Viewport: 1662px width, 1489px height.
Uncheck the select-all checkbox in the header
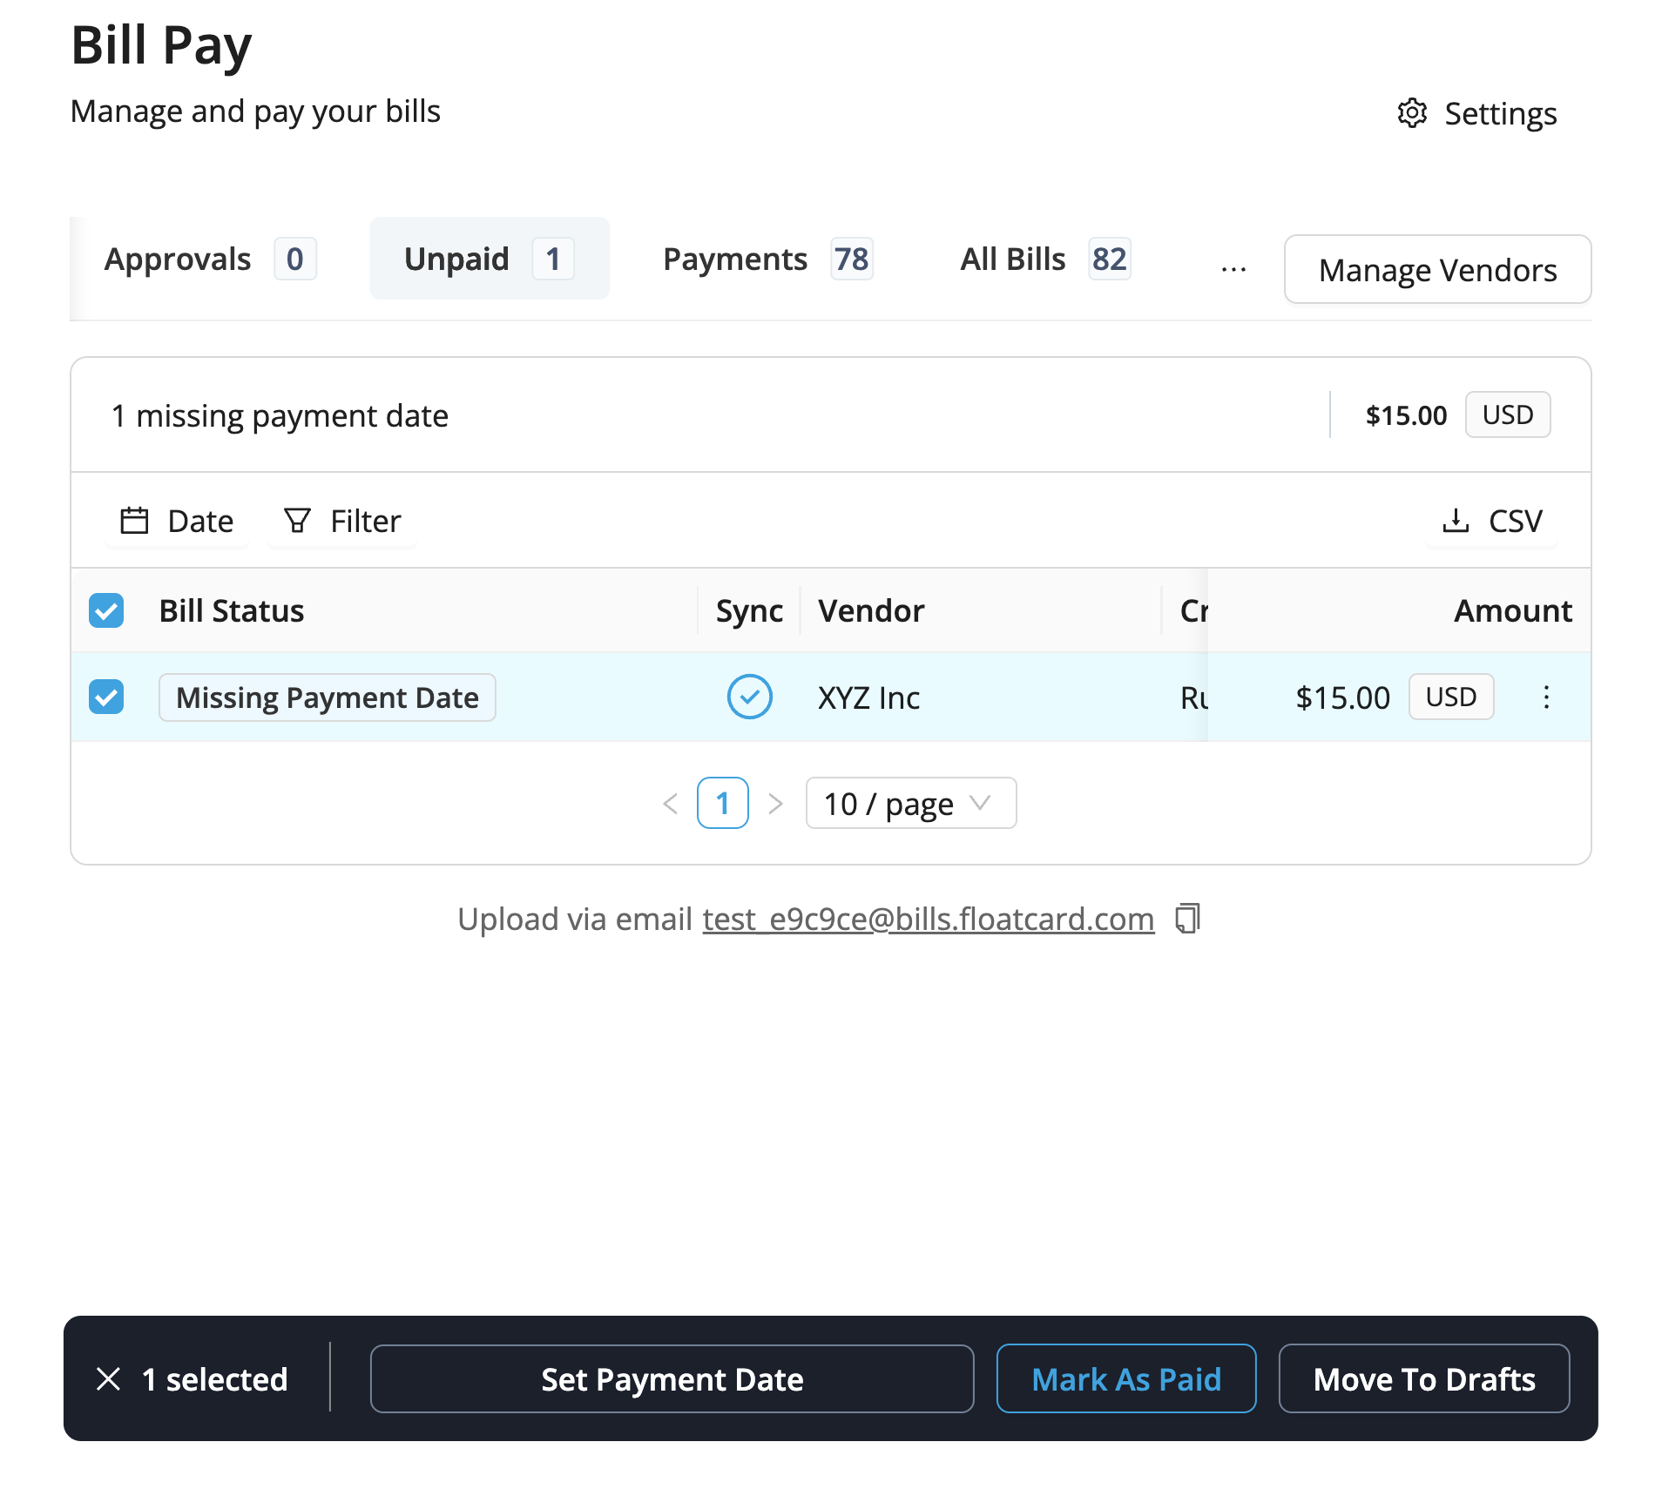pos(105,610)
